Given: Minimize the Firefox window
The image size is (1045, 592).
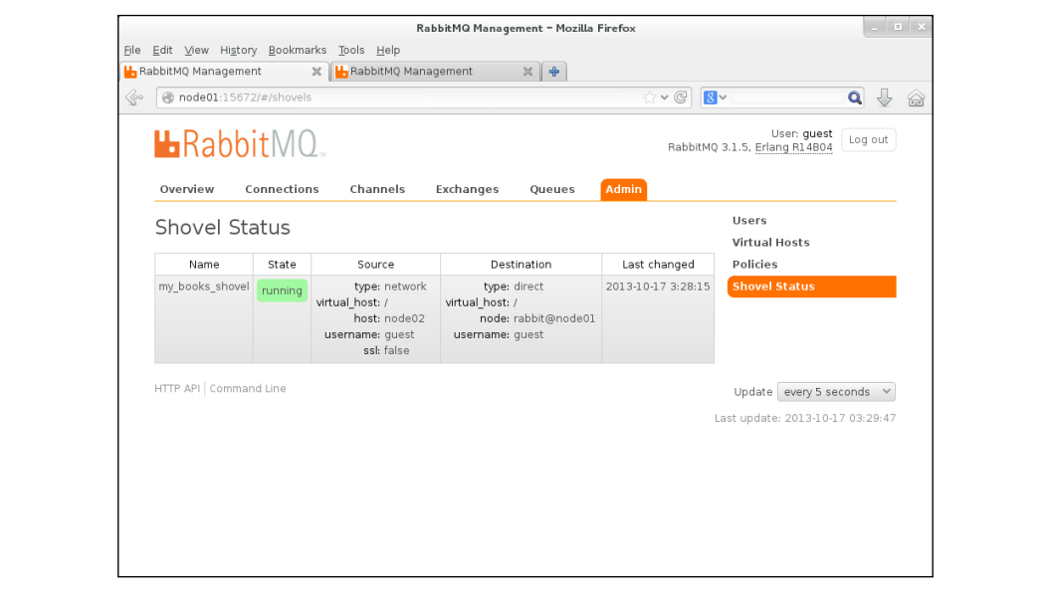Looking at the screenshot, I should coord(875,27).
